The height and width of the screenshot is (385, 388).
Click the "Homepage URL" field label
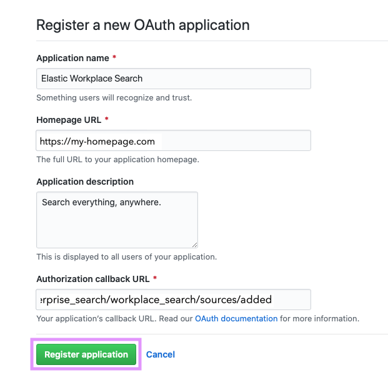click(69, 120)
